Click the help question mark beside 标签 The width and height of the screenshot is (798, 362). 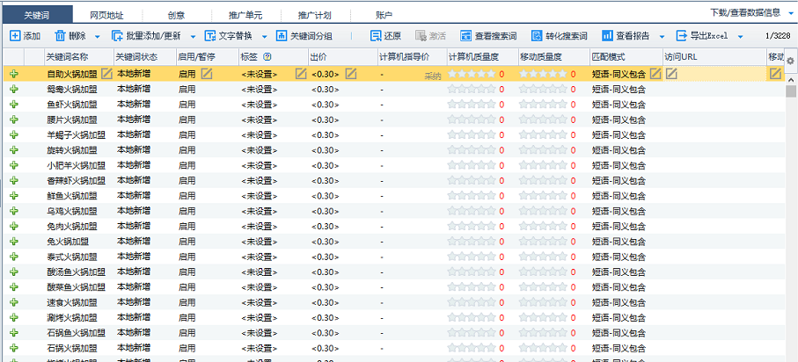point(267,56)
